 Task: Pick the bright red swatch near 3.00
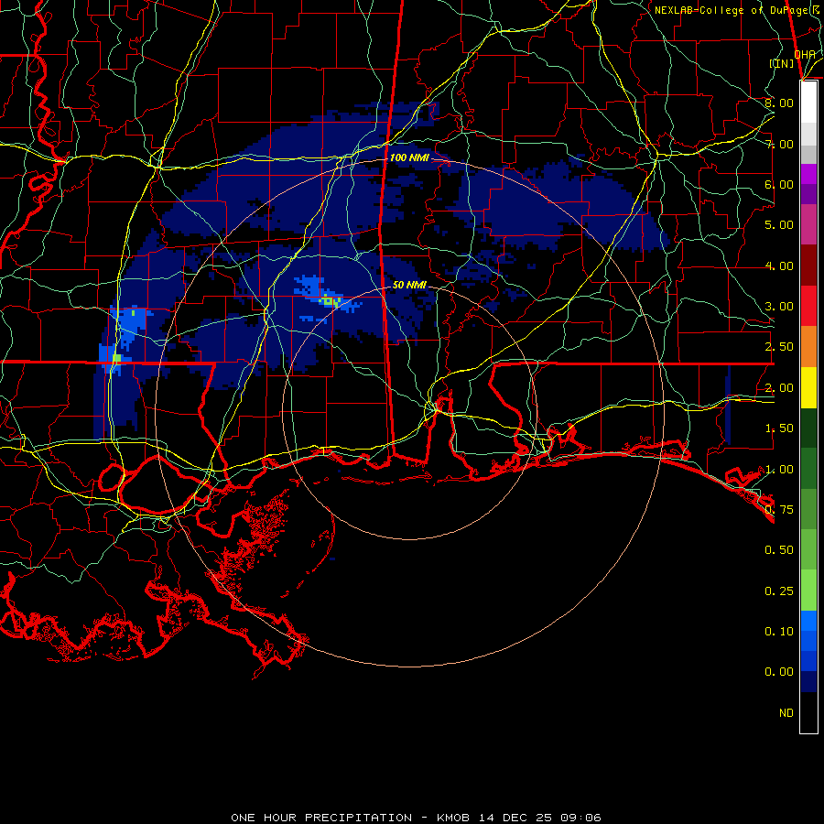coord(808,306)
